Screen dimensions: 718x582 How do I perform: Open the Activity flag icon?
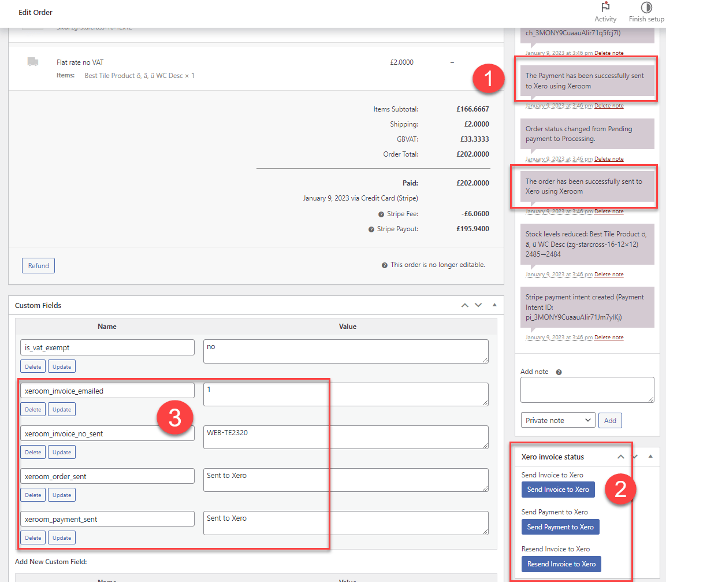coord(605,8)
